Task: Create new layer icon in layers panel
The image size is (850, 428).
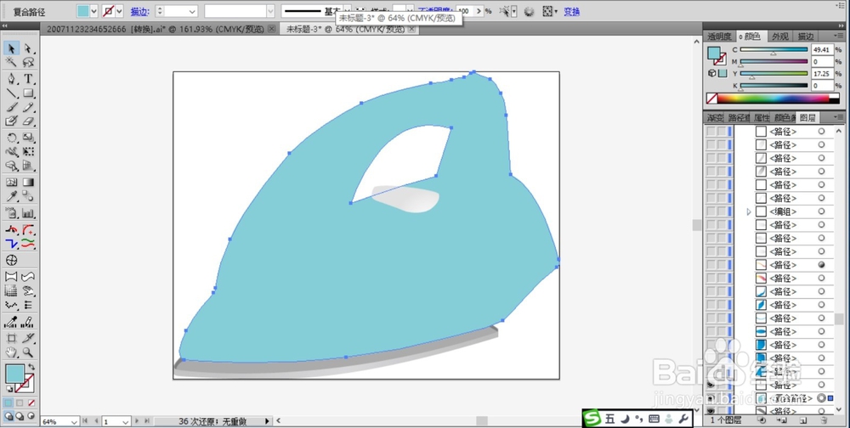Action: tap(802, 420)
